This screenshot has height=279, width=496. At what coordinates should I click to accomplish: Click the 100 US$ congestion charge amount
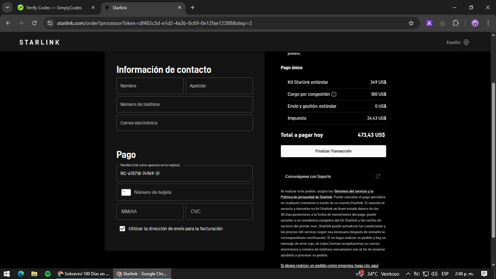tap(378, 94)
